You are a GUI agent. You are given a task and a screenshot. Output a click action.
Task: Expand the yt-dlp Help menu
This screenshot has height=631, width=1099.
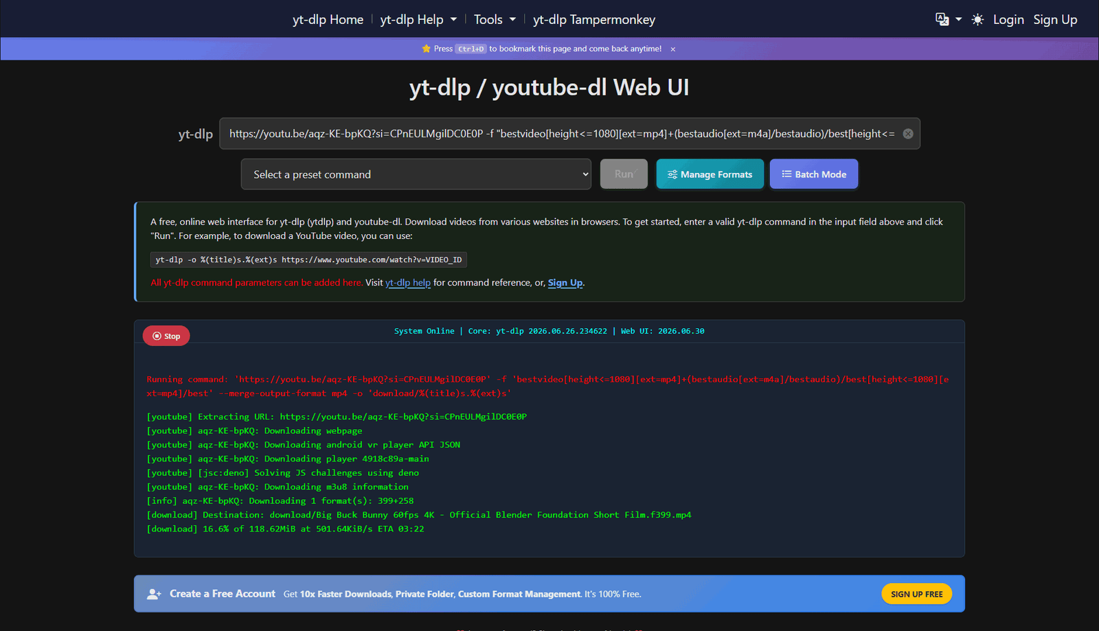[x=418, y=19]
